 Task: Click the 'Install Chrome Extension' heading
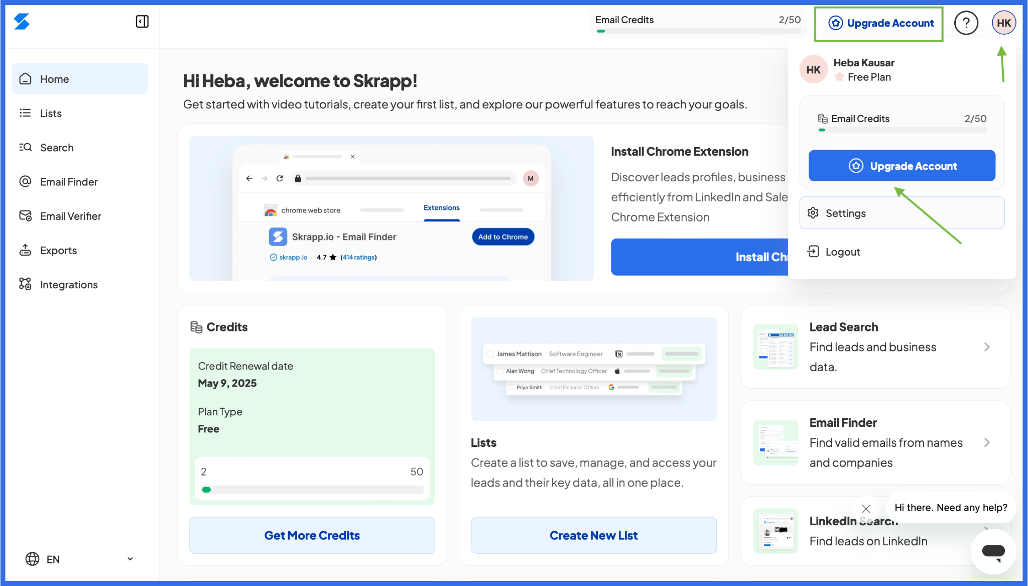point(680,151)
